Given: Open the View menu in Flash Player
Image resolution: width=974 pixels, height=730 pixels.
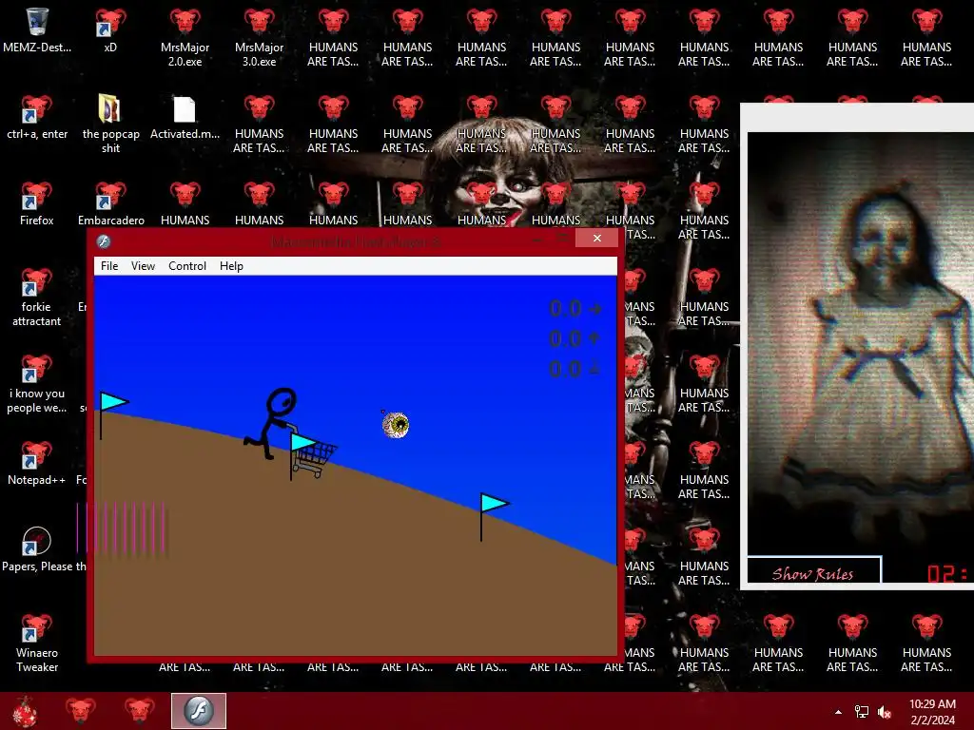Looking at the screenshot, I should click(x=143, y=266).
